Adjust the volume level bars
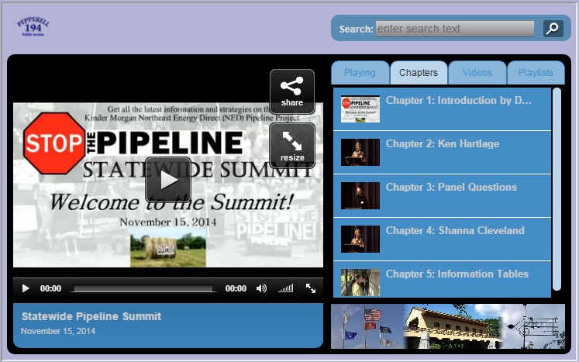The image size is (579, 362). click(x=286, y=288)
